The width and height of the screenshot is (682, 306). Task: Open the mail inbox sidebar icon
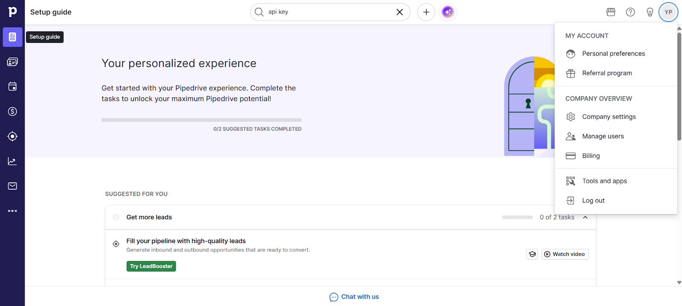pyautogui.click(x=12, y=186)
